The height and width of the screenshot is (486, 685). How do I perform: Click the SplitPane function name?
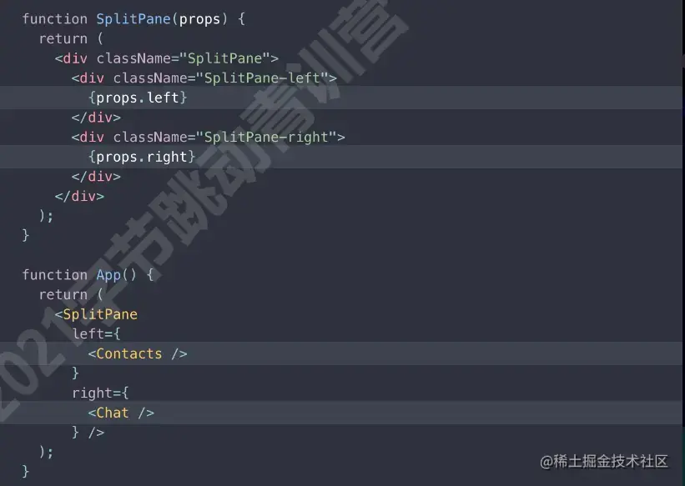coord(133,19)
